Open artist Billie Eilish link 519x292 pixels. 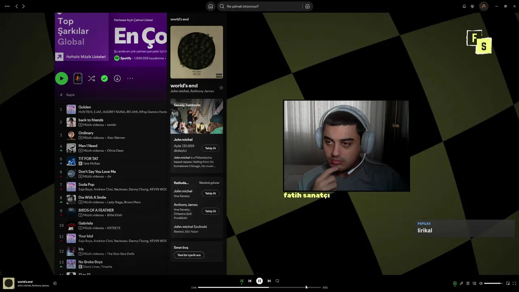tap(114, 215)
